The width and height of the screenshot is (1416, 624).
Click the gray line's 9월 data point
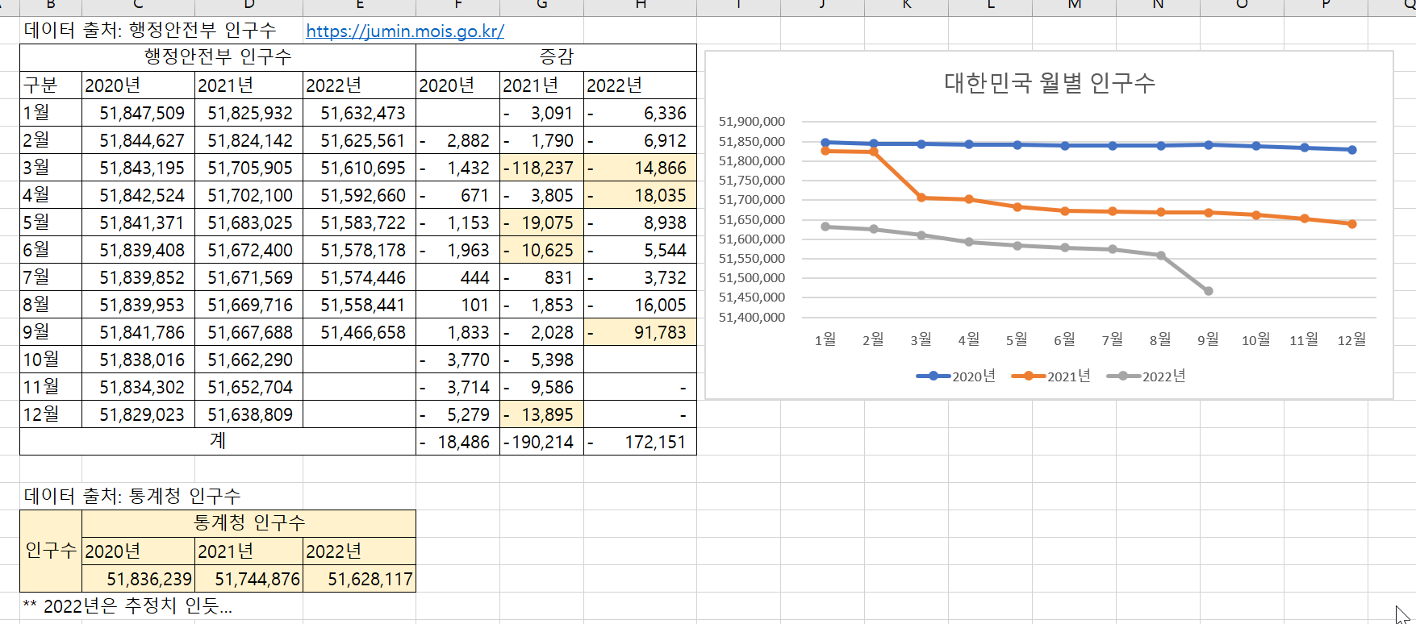(1208, 291)
